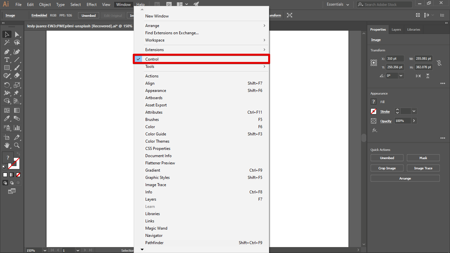Screen dimensions: 450x253
Task: Switch to the Layers tab
Action: [x=396, y=30]
